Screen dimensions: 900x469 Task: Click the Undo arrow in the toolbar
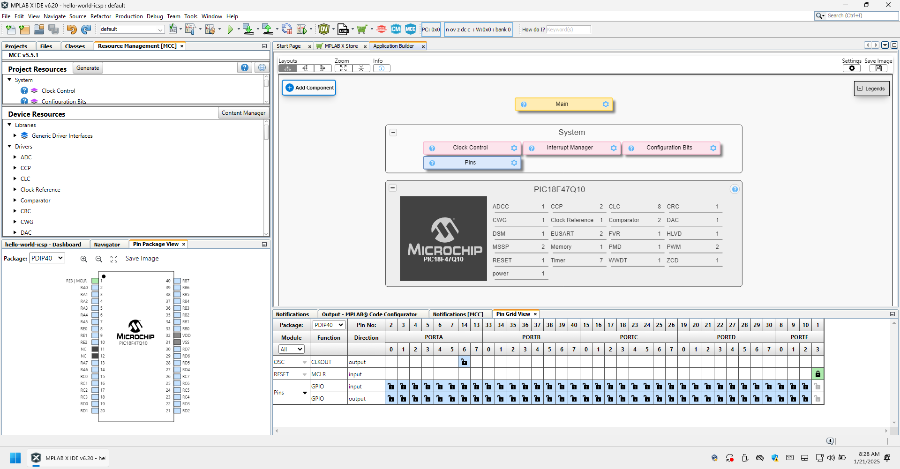coord(71,30)
